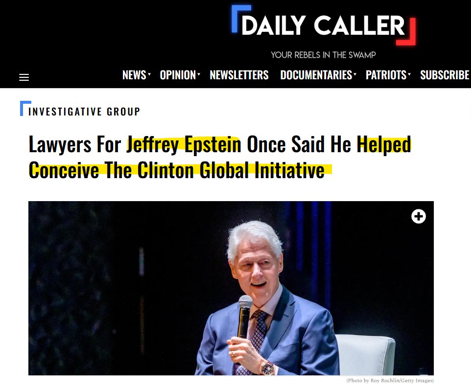
Task: Click the blue bracket icon beside Investigative Group
Action: point(25,108)
